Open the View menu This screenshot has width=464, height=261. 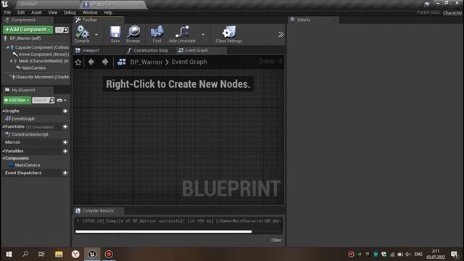coord(53,12)
